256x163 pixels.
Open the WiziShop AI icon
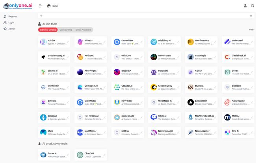pos(154,42)
